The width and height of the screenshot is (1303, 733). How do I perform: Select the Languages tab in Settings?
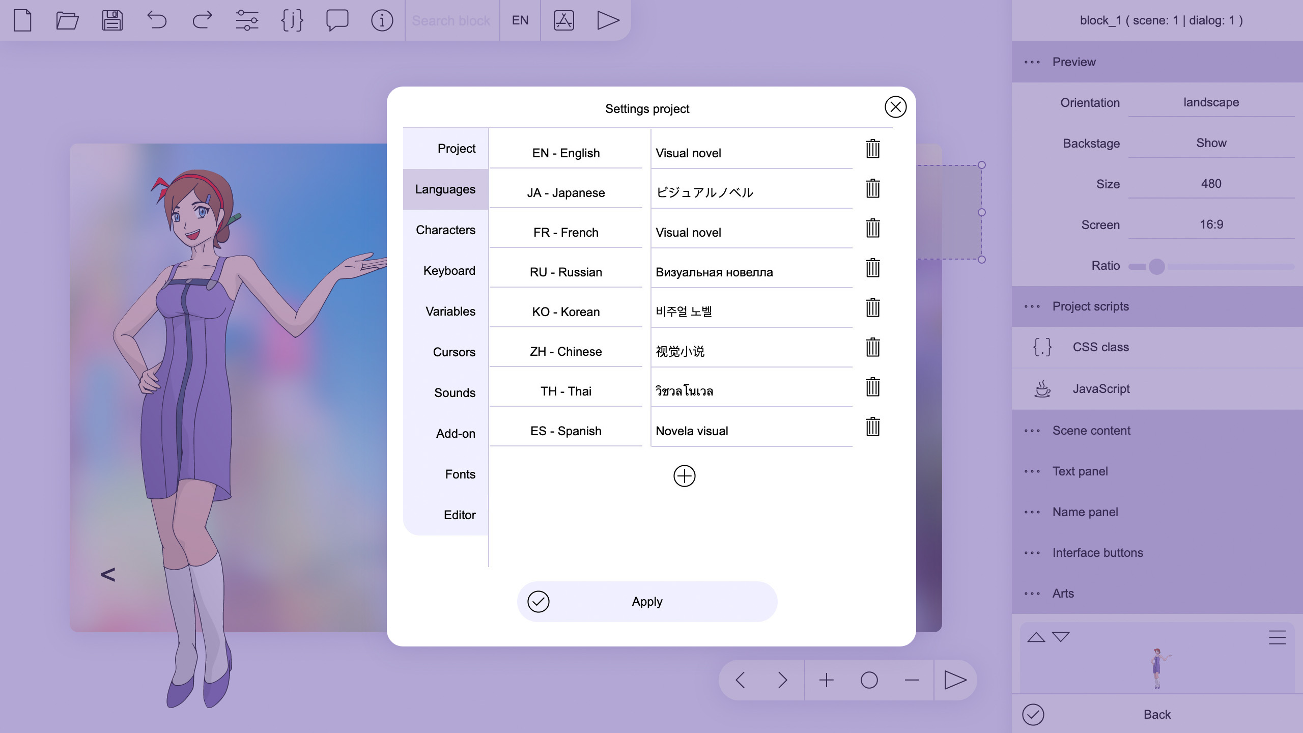445,189
